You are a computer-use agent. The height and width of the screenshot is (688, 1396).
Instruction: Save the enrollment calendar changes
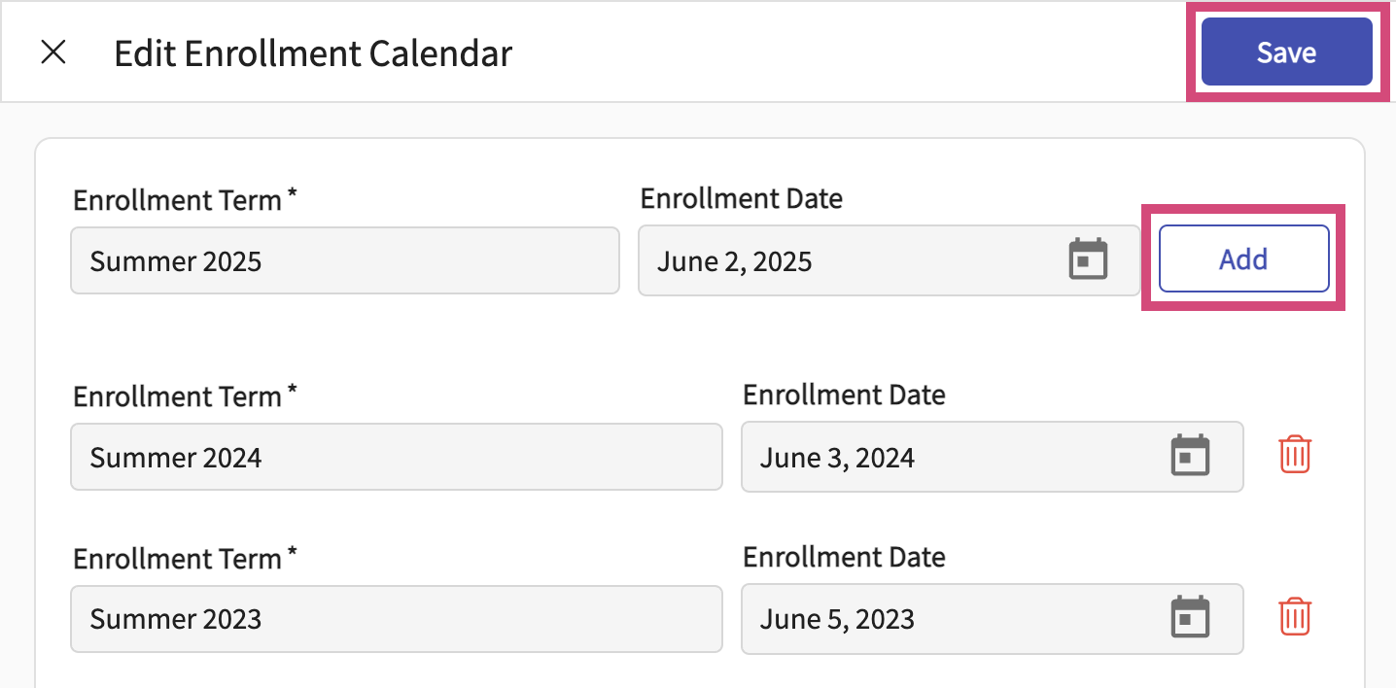point(1286,52)
